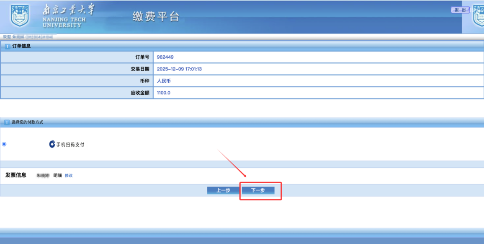Click the info icon beside 选择您的付款方式
The height and width of the screenshot is (244, 484).
7,122
